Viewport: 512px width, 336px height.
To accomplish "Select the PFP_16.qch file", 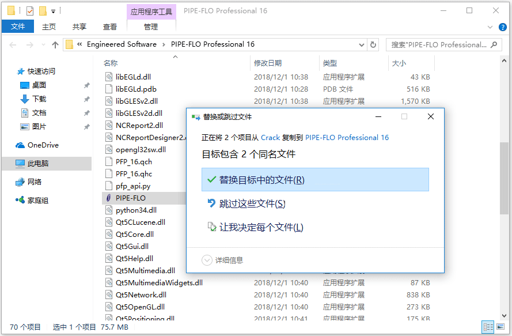I will 134,161.
